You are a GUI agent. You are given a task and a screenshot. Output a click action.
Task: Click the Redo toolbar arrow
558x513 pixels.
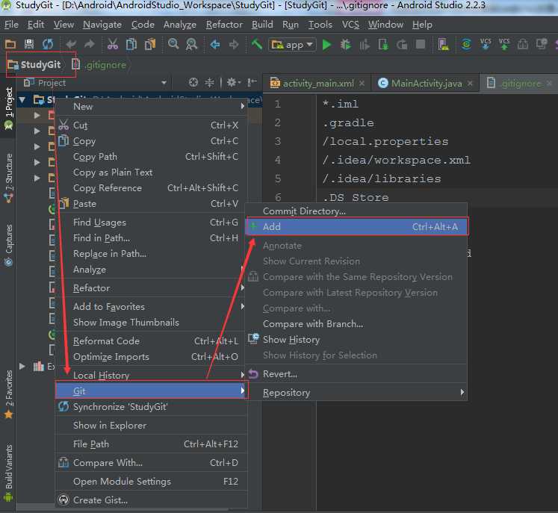tap(90, 45)
